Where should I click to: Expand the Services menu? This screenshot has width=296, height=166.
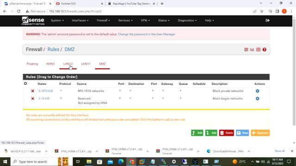point(125,20)
